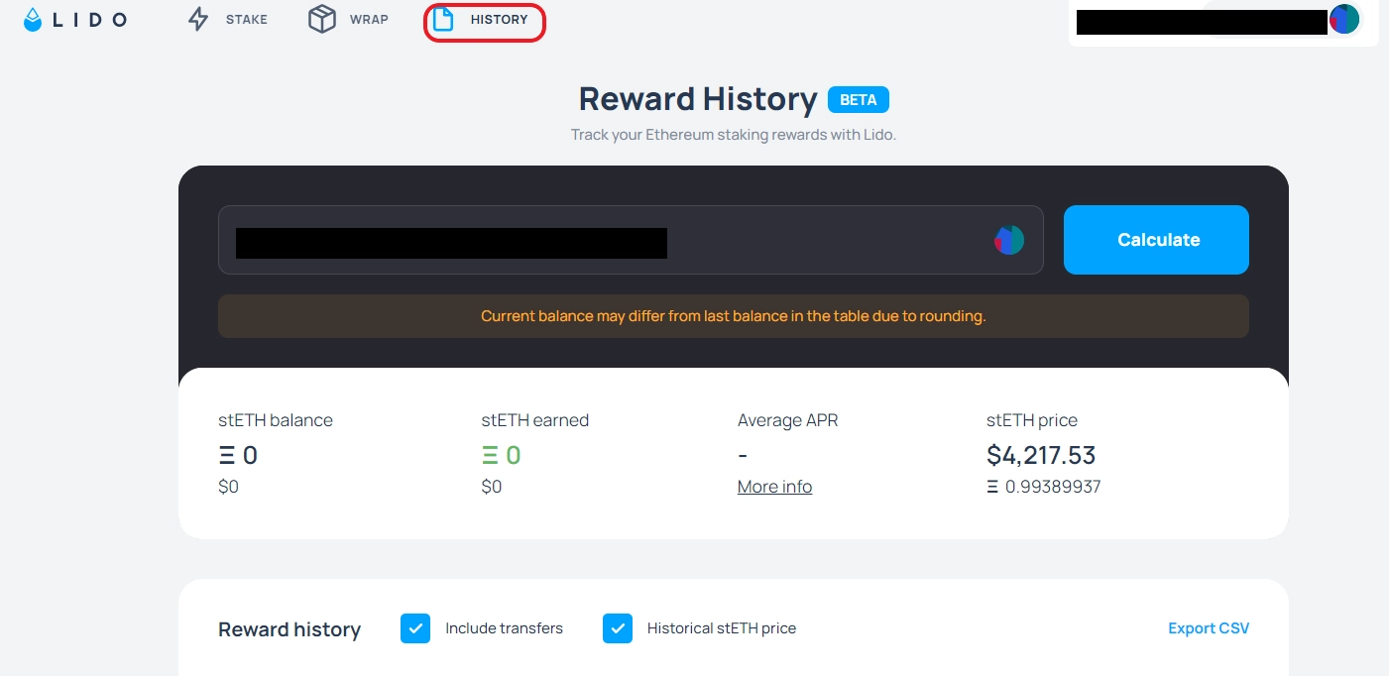Click the Wrap box icon

point(322,20)
